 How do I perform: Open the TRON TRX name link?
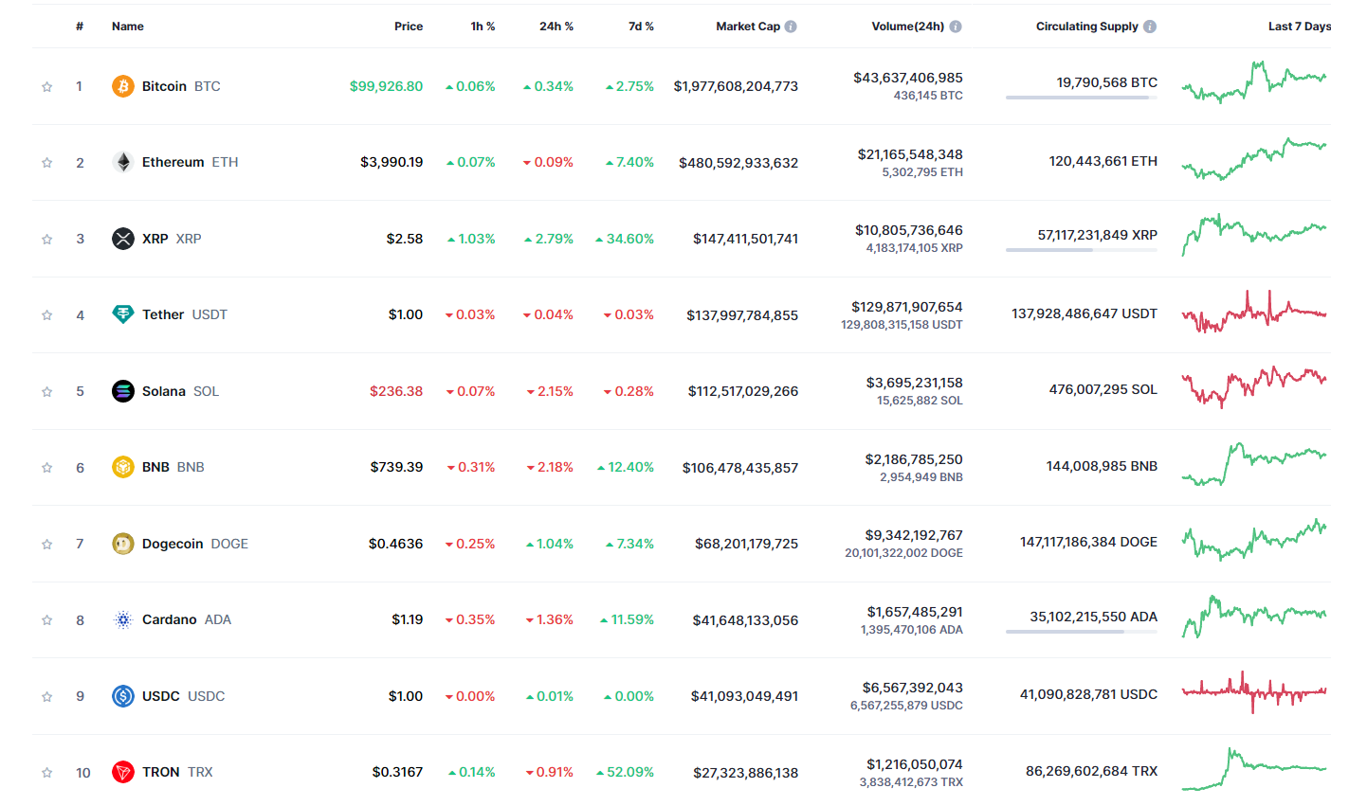(x=177, y=772)
